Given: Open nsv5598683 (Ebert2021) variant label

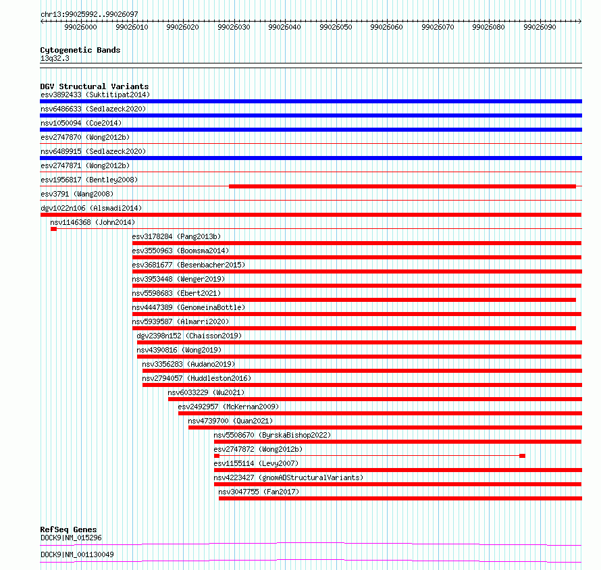Looking at the screenshot, I should coord(176,293).
